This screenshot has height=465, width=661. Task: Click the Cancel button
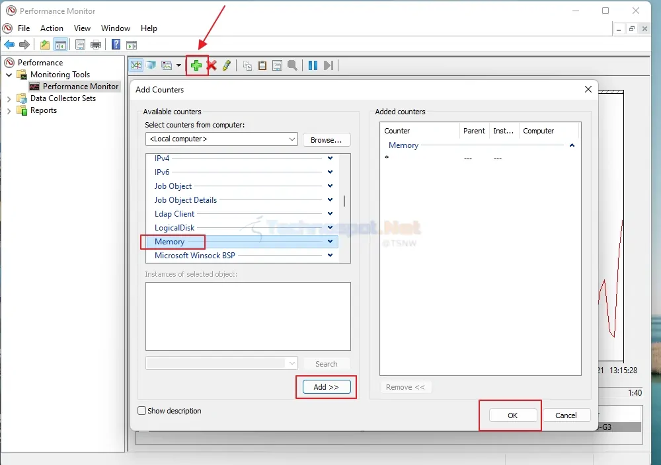click(x=566, y=415)
